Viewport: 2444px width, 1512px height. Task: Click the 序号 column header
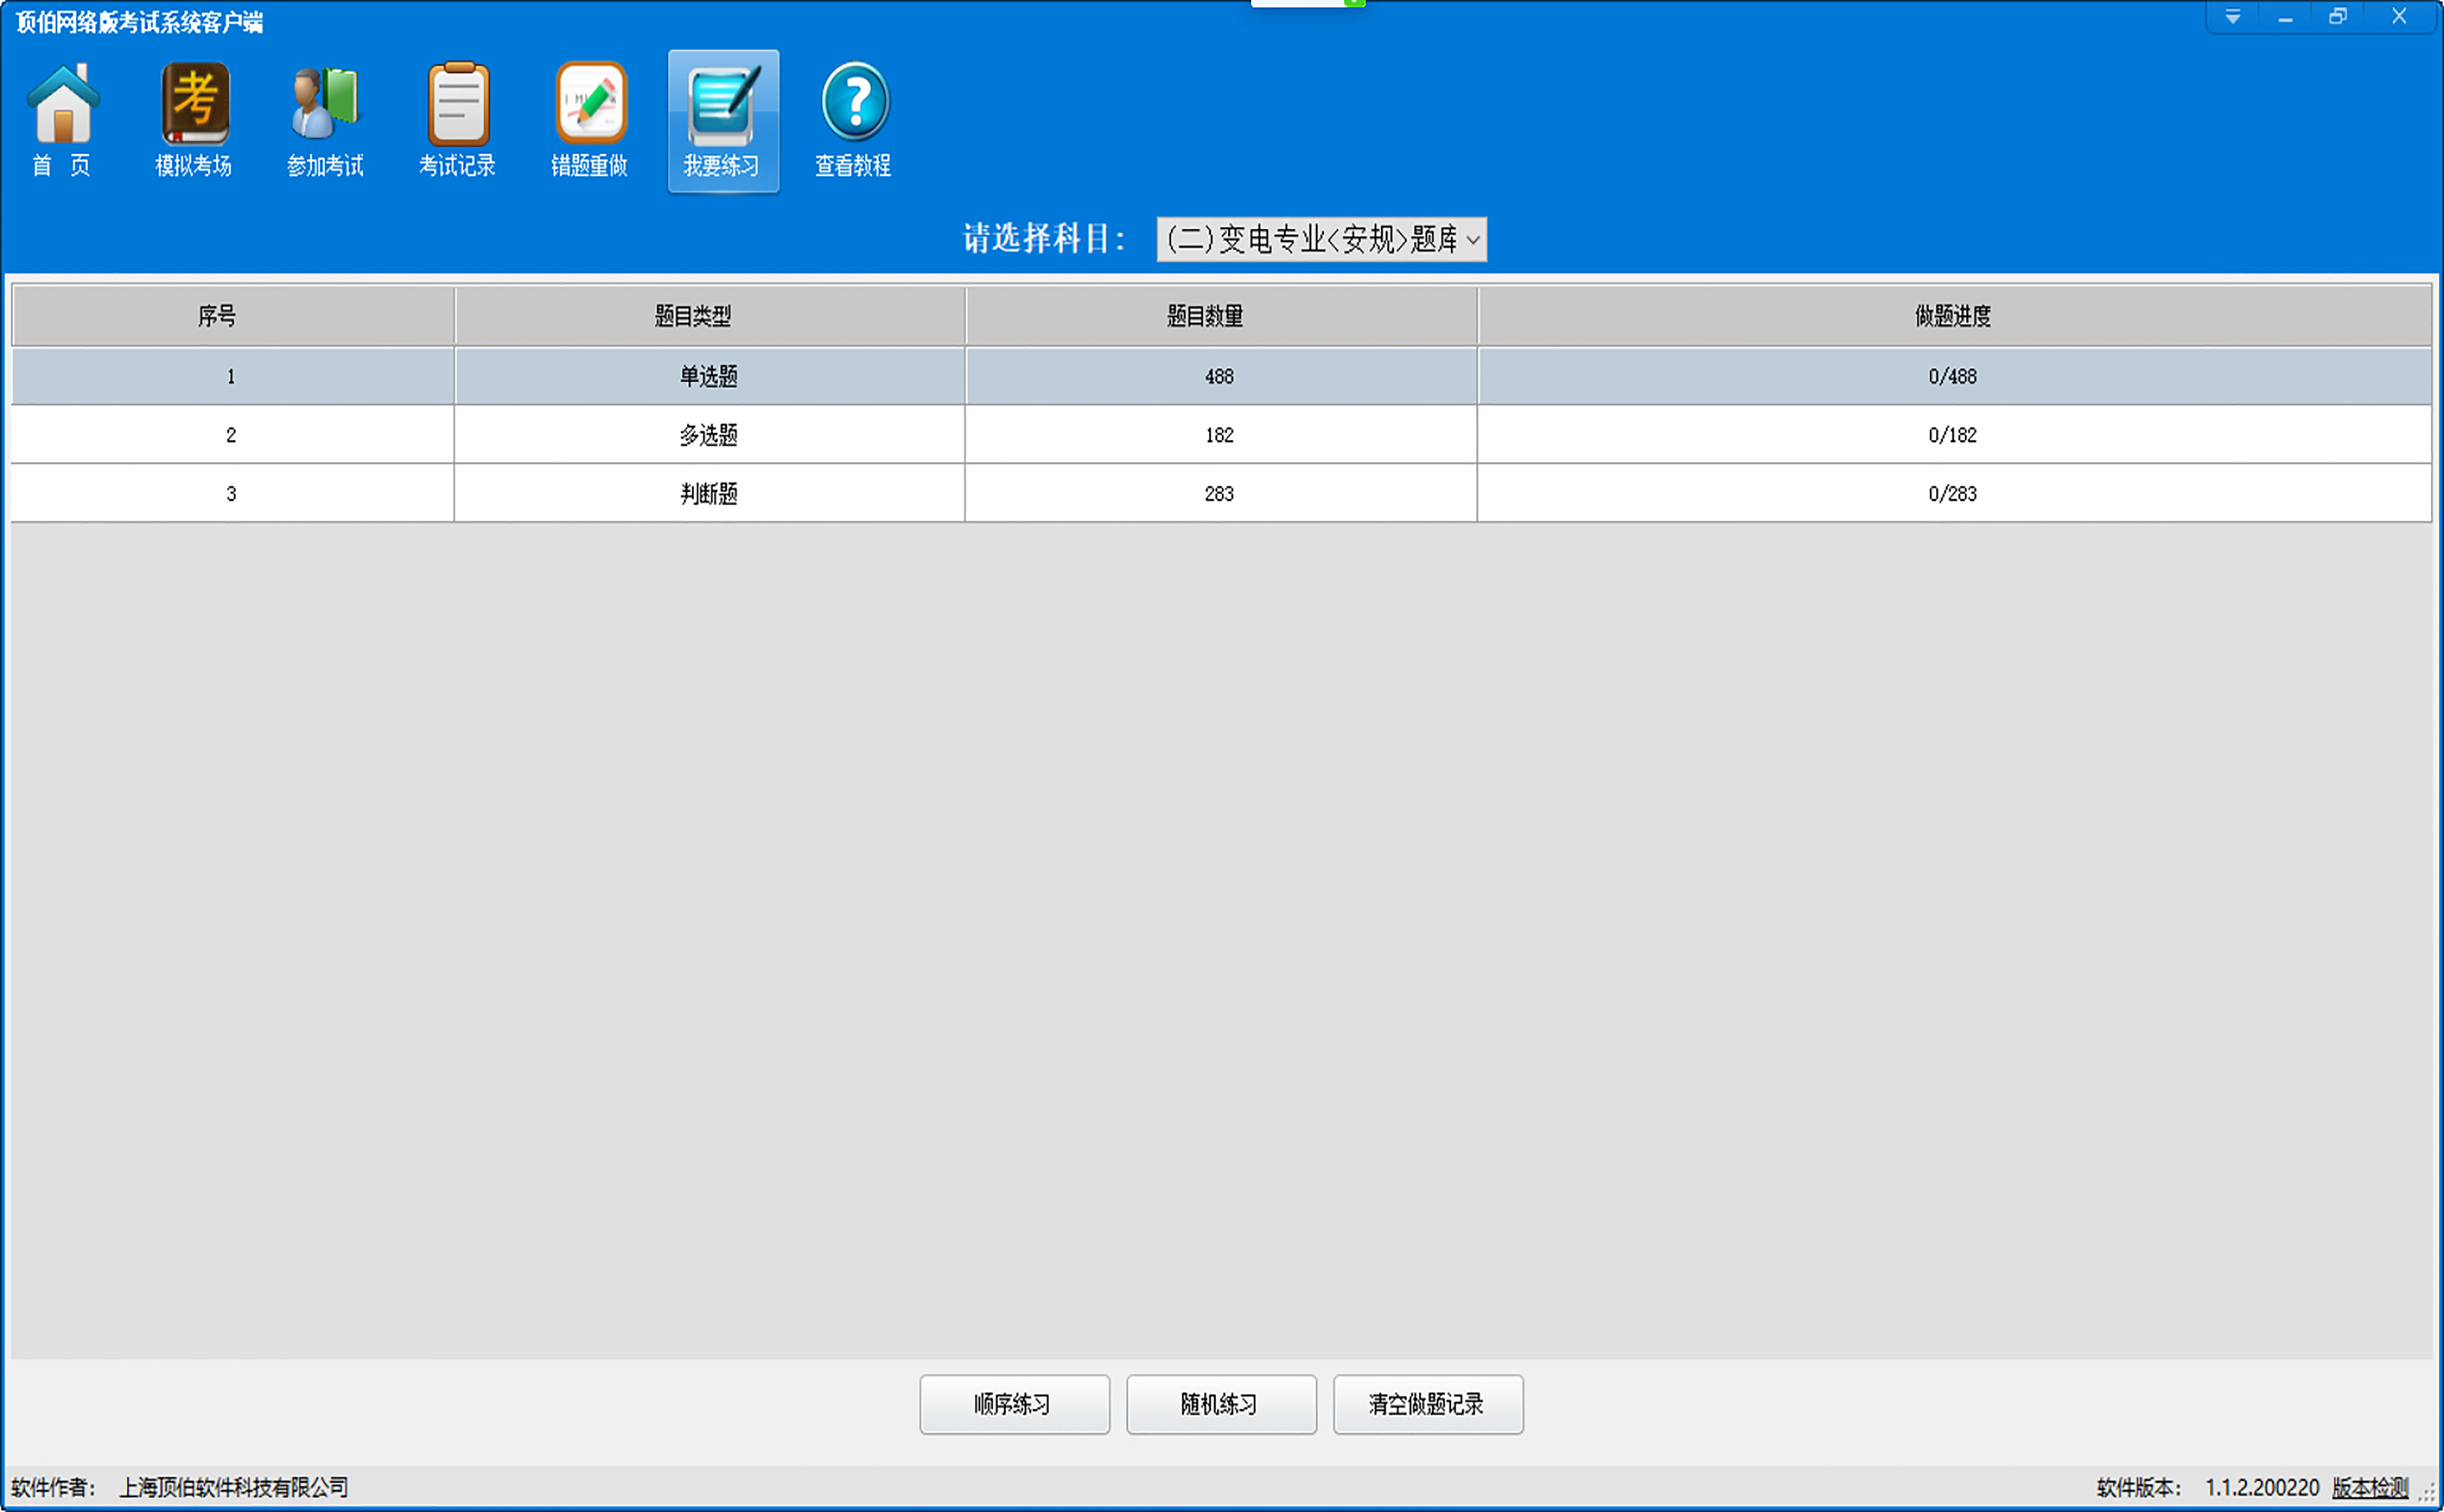point(217,316)
